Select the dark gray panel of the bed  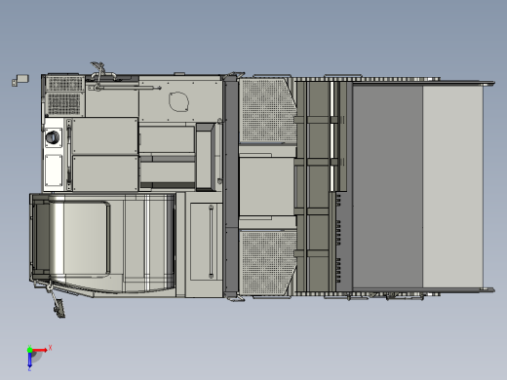(387, 186)
